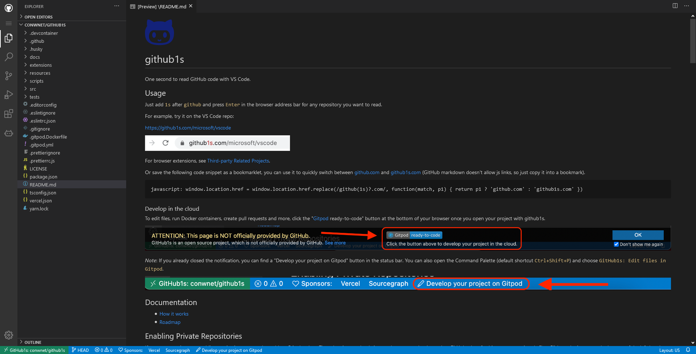Image resolution: width=696 pixels, height=354 pixels.
Task: Open the How it works documentation link
Action: pos(174,314)
